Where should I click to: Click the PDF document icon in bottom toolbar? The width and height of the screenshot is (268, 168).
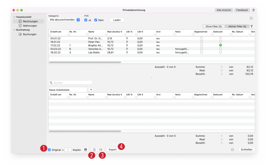[94, 150]
